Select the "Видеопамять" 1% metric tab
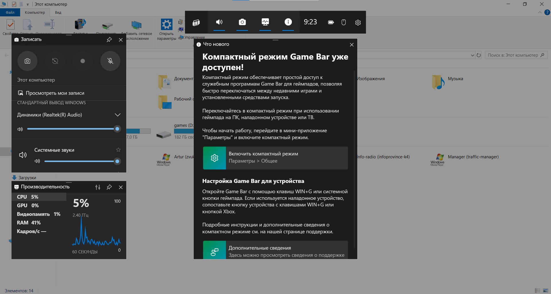The height and width of the screenshot is (294, 551). (39, 214)
